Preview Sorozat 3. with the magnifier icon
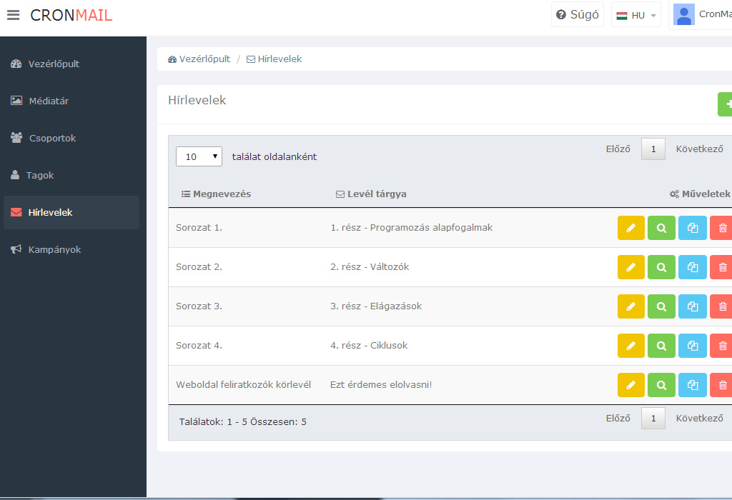Viewport: 732px width, 500px height. click(661, 306)
